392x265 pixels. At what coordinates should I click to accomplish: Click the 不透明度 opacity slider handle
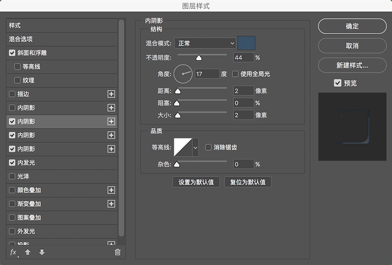[199, 58]
